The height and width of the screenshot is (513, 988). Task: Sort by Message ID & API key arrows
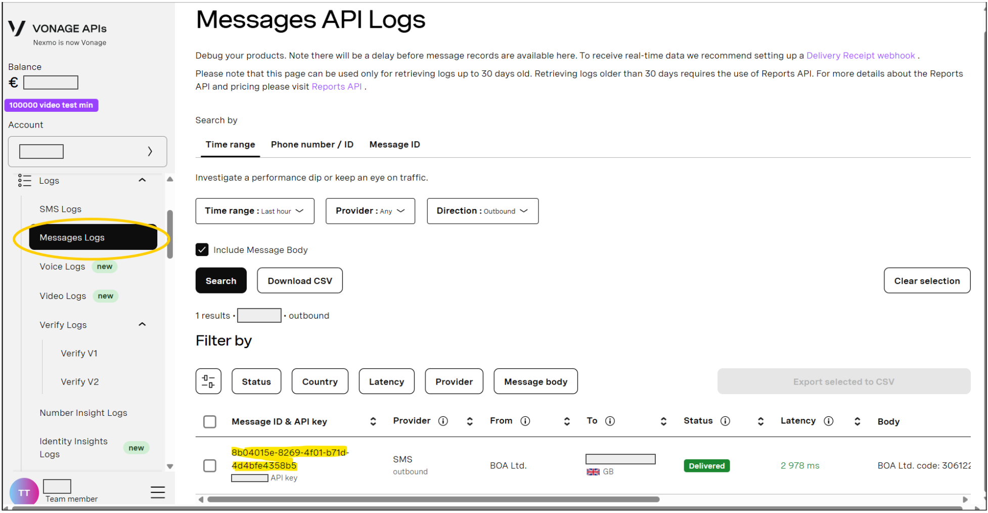[373, 421]
